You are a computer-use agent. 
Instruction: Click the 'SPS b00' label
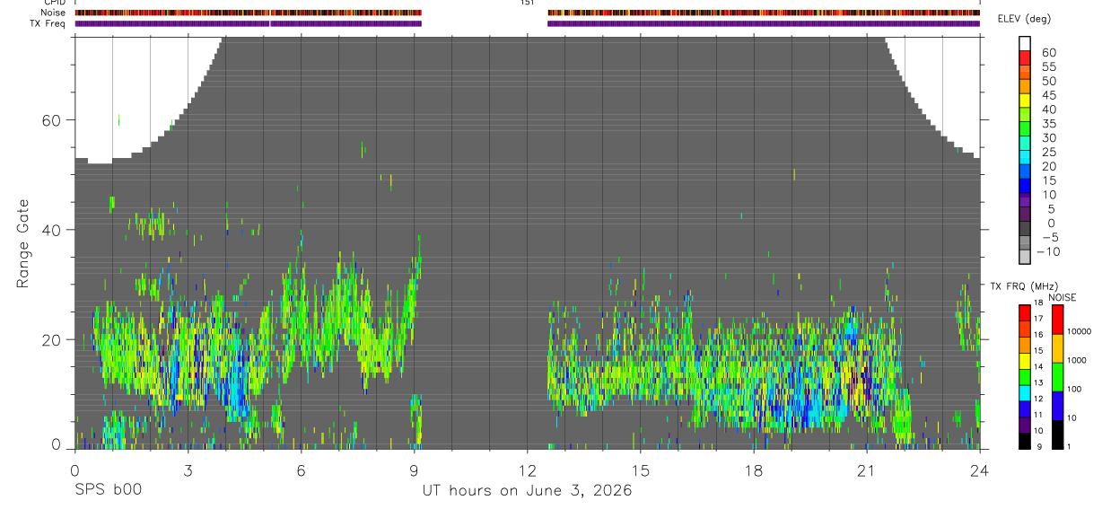click(108, 491)
